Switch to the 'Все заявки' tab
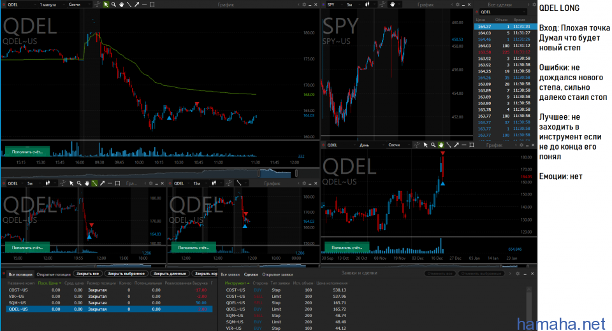Viewport: 612px width, 331px height. pyautogui.click(x=230, y=274)
